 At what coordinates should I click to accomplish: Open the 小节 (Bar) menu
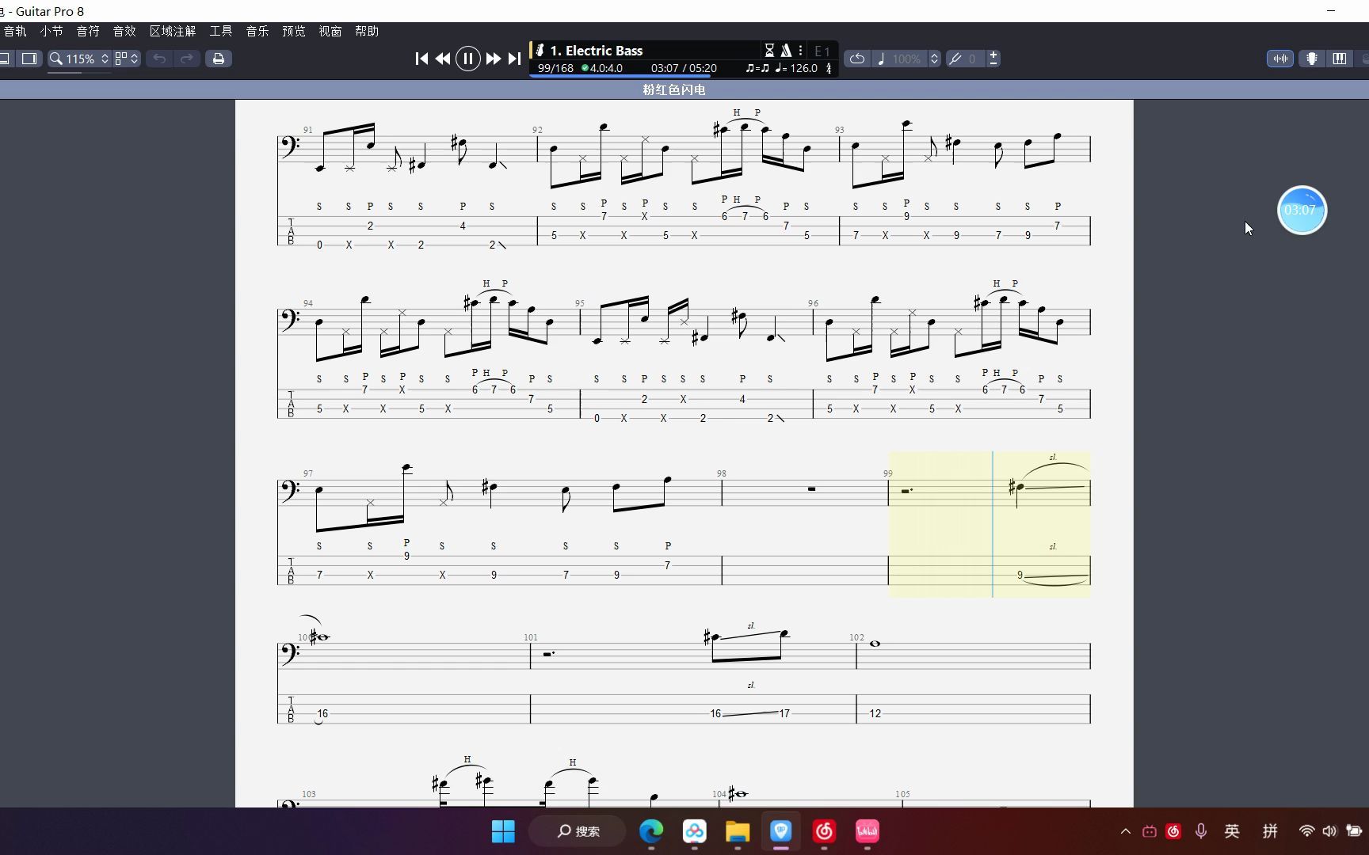(x=51, y=31)
